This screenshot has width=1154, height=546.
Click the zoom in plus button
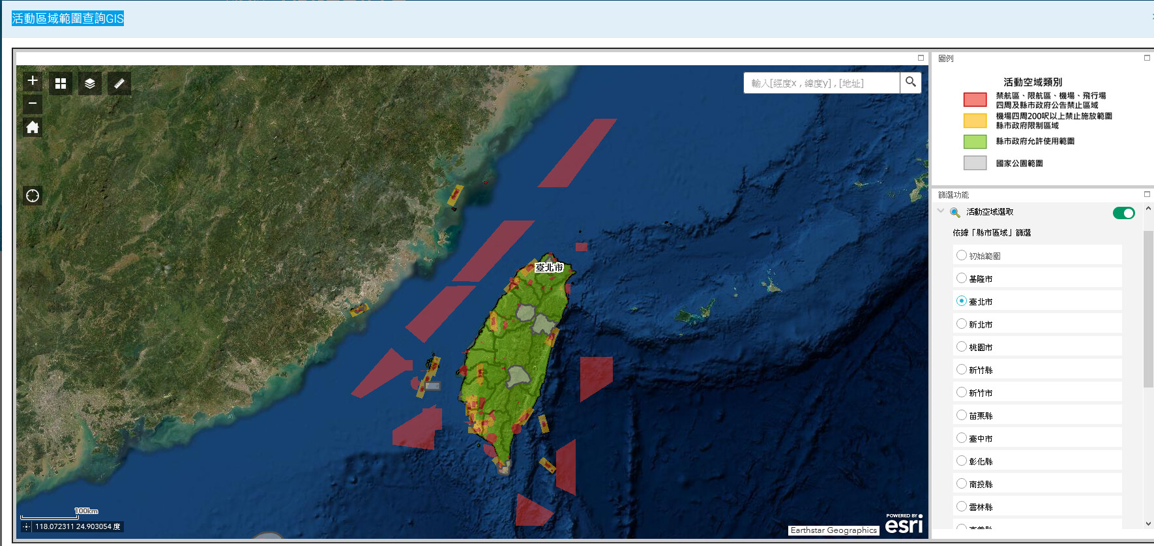coord(33,81)
